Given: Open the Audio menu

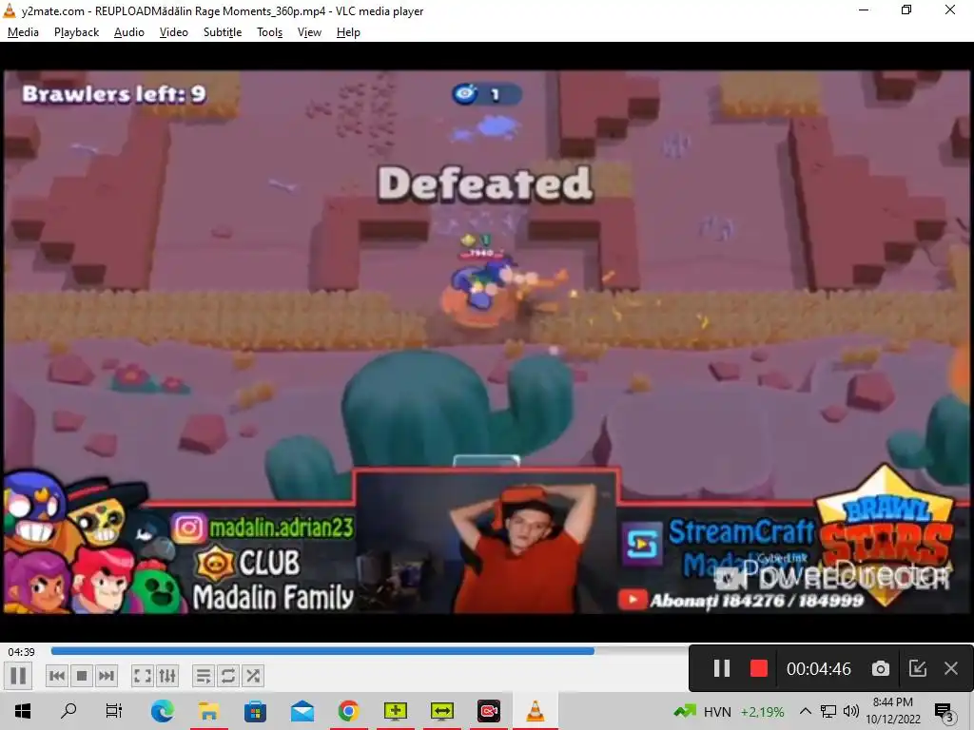Looking at the screenshot, I should click(x=129, y=32).
